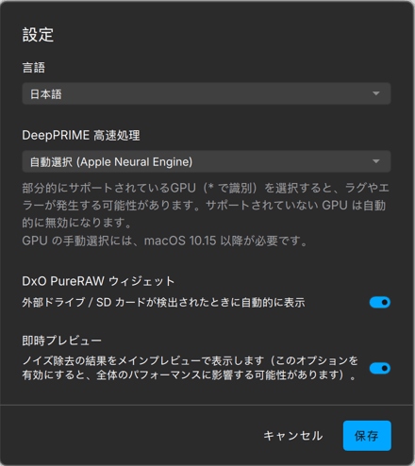Click the partially supported GPU warning paragraph
The height and width of the screenshot is (466, 415).
pos(206,206)
